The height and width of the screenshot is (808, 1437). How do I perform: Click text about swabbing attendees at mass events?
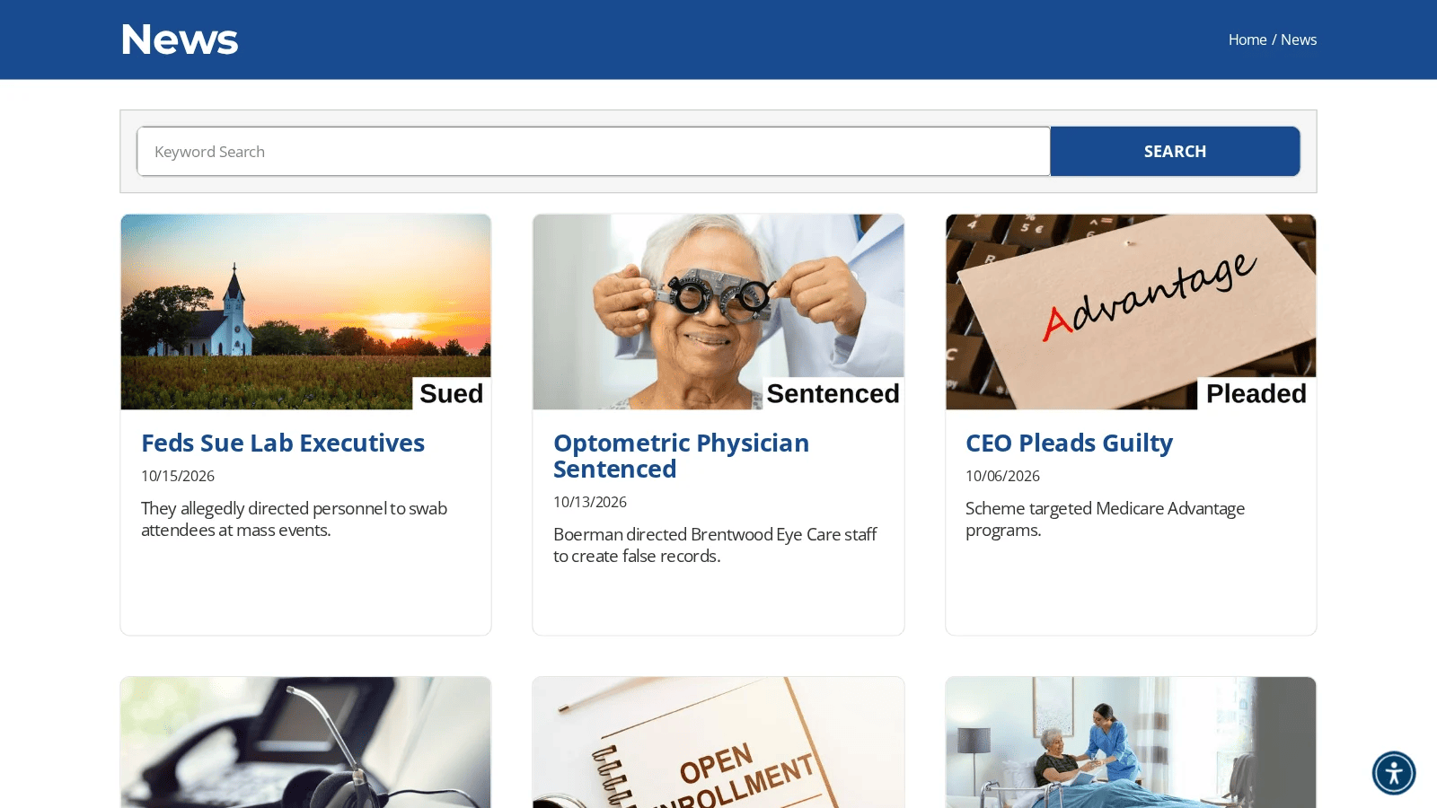pyautogui.click(x=294, y=519)
